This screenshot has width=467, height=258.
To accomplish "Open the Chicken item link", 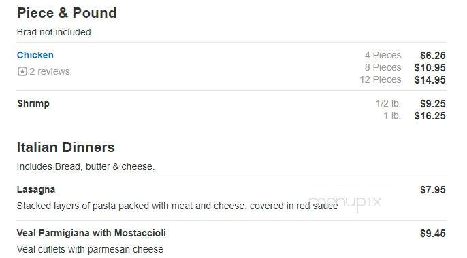I will pyautogui.click(x=35, y=55).
